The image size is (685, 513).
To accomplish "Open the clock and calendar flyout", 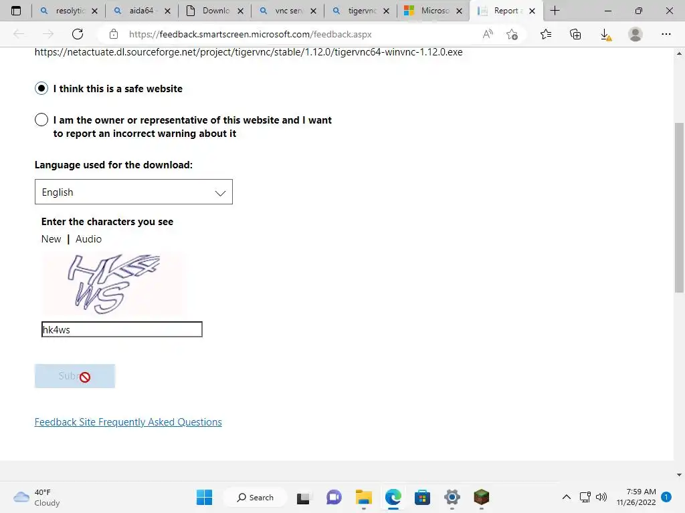I will (636, 497).
